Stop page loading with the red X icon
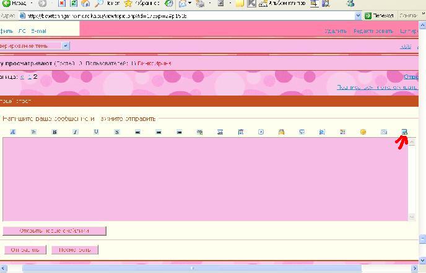This screenshot has height=273, width=426. 62,3
